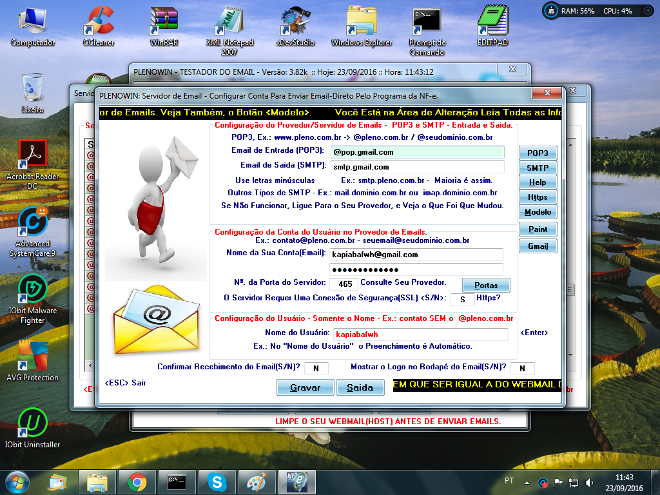Click the volume speaker tray icon
This screenshot has height=495, width=660.
point(589,483)
